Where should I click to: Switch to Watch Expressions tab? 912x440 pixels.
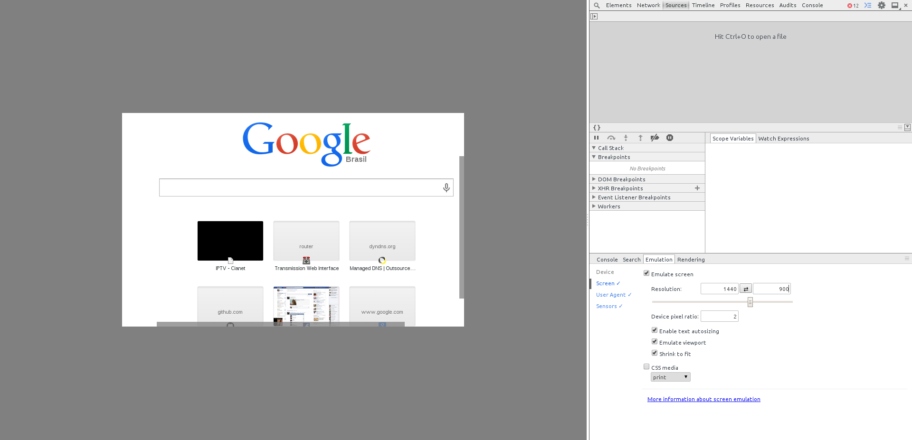click(784, 139)
